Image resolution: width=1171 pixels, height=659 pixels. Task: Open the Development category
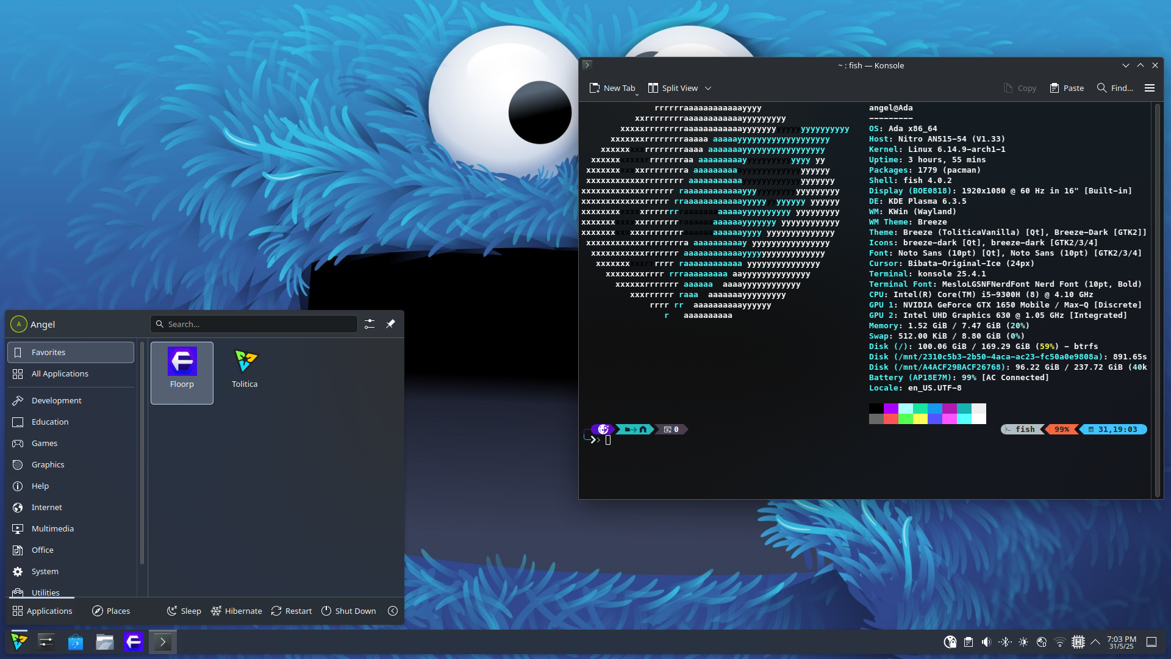[71, 400]
